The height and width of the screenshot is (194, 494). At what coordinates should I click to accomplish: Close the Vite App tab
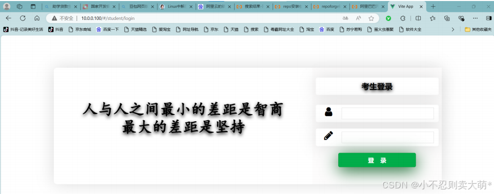[421, 6]
